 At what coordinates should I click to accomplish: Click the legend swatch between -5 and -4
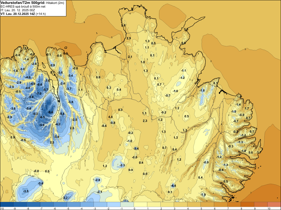pyautogui.click(x=74, y=204)
